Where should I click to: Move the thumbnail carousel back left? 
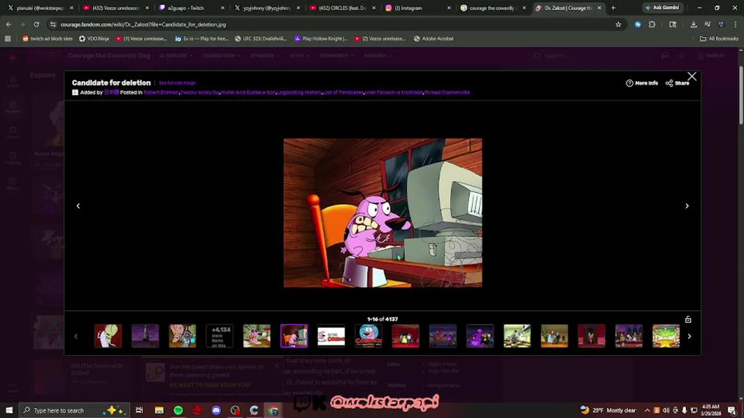pos(76,336)
